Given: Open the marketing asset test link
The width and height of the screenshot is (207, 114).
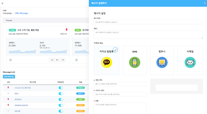Looking at the screenshot, I should 21,105.
